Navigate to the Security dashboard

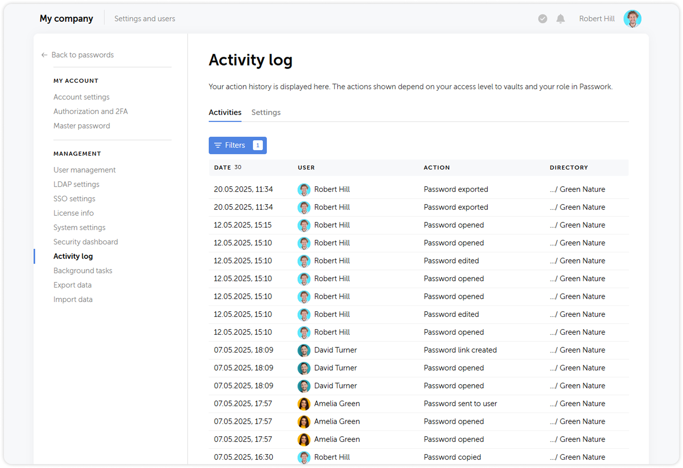coord(86,242)
